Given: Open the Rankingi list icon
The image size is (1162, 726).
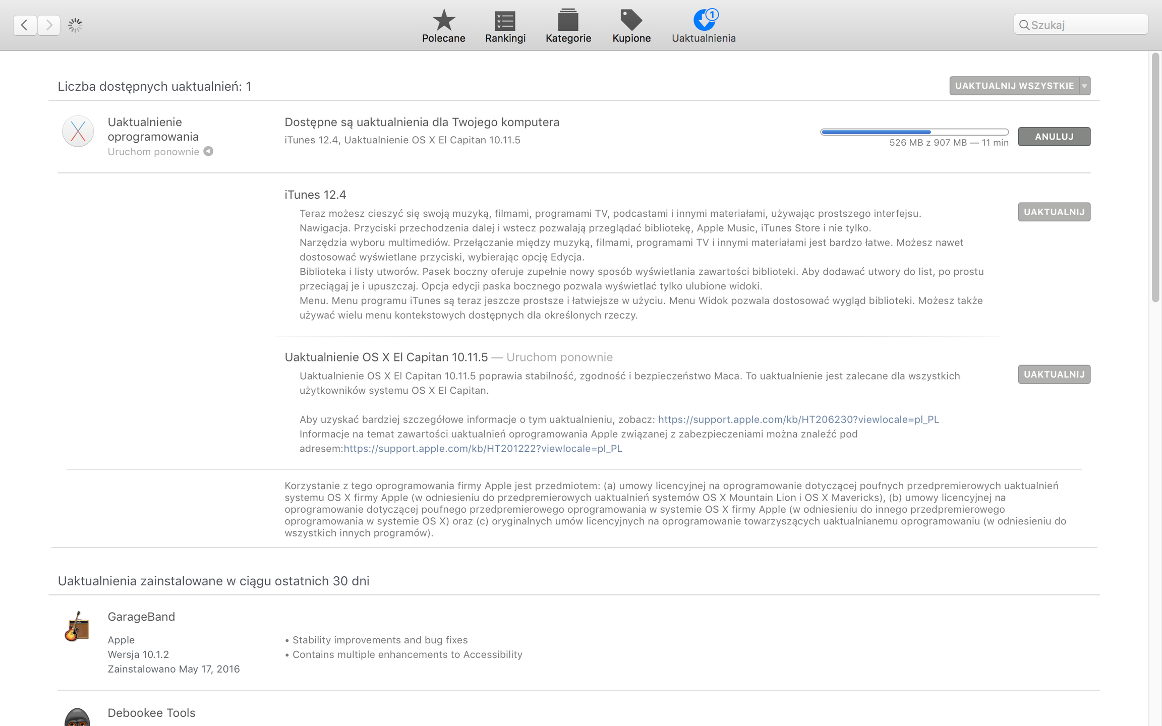Looking at the screenshot, I should click(505, 21).
